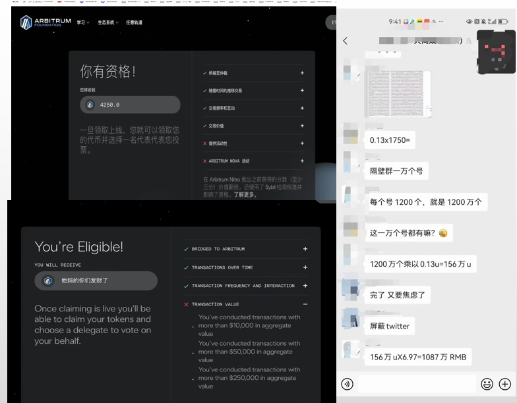Open the spreadsheet image thumbnail in chat
The width and height of the screenshot is (517, 403).
[x=398, y=94]
